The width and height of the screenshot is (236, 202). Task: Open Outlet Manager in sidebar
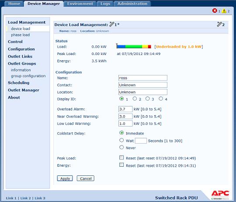coord(24,90)
